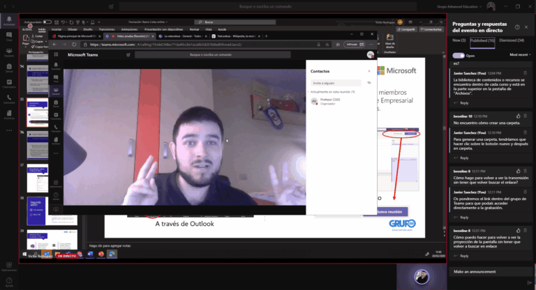
Task: Switch to the Dismissed (34) tab
Action: click(x=512, y=40)
